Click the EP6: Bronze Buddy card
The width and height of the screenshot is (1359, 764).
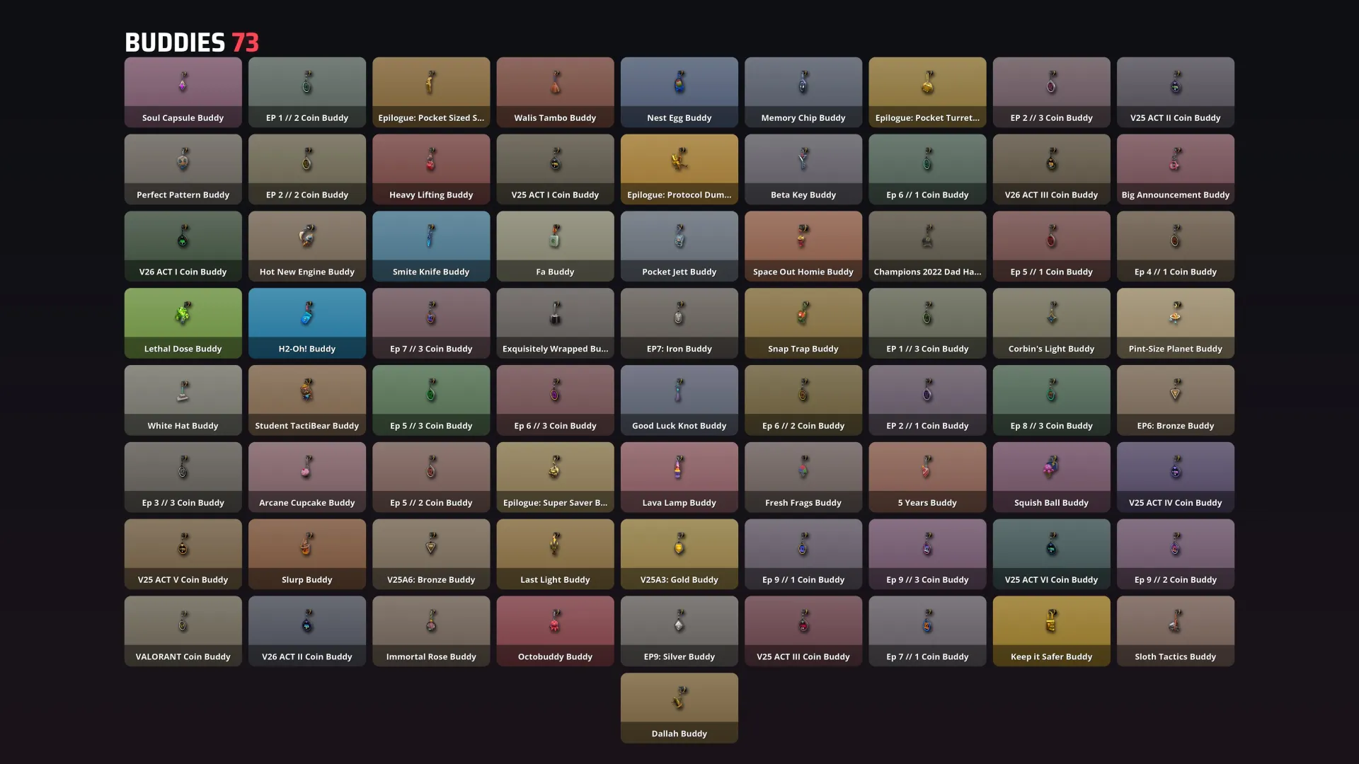coord(1176,400)
